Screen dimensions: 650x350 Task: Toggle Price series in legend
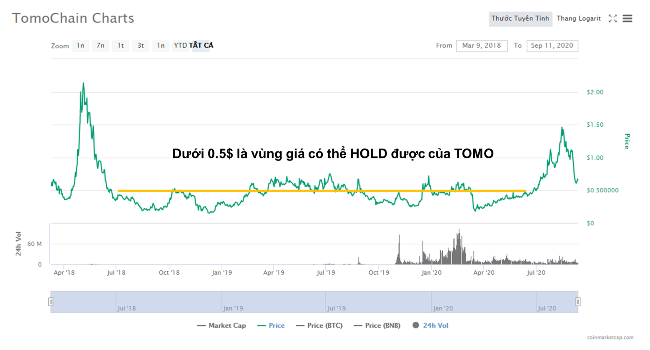(271, 326)
